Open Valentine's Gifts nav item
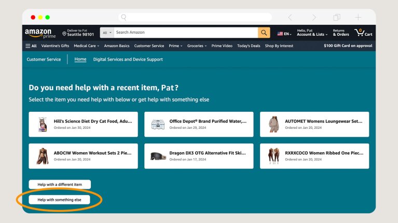 pyautogui.click(x=55, y=46)
